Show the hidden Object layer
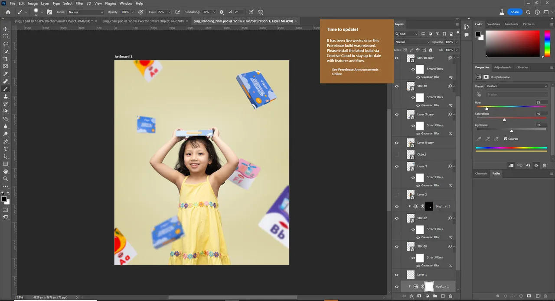 pos(396,154)
